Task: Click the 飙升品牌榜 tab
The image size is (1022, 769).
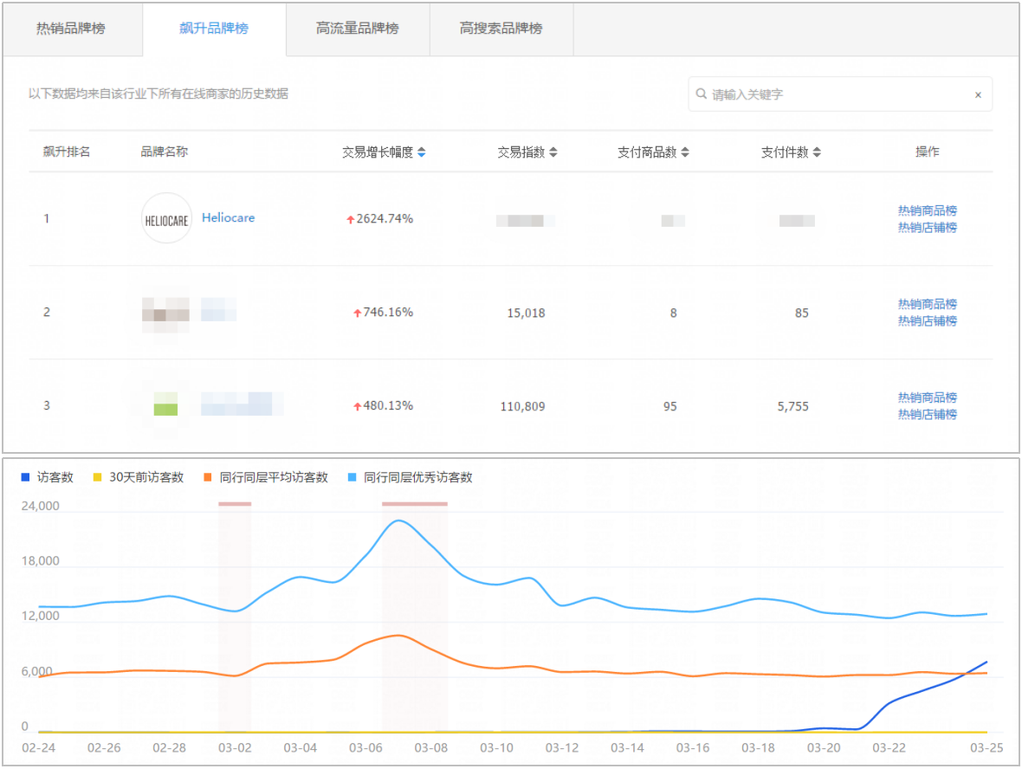Action: (213, 29)
